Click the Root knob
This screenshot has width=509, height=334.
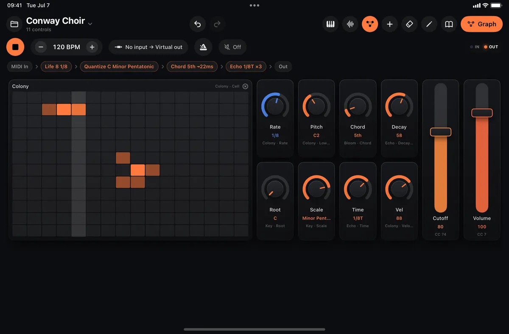tap(275, 189)
